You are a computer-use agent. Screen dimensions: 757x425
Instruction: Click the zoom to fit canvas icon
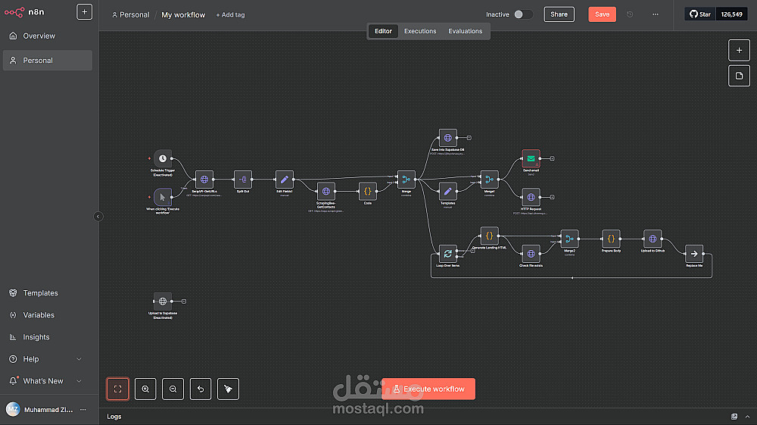(x=118, y=389)
